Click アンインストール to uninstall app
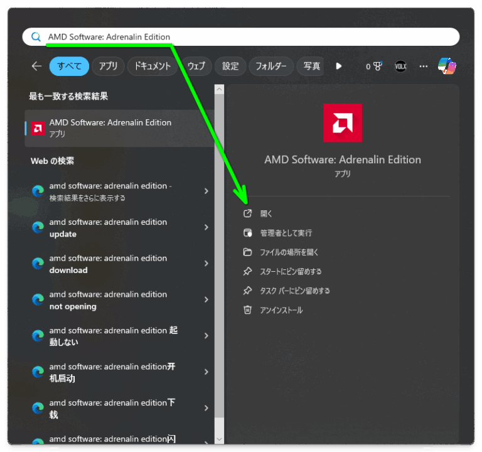This screenshot has width=482, height=452. click(281, 310)
